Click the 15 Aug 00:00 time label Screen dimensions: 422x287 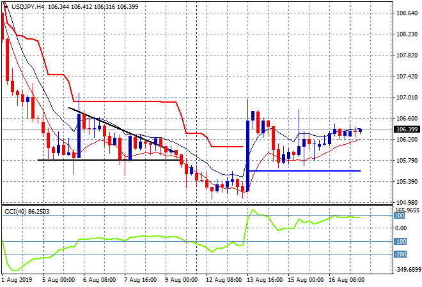(x=306, y=280)
